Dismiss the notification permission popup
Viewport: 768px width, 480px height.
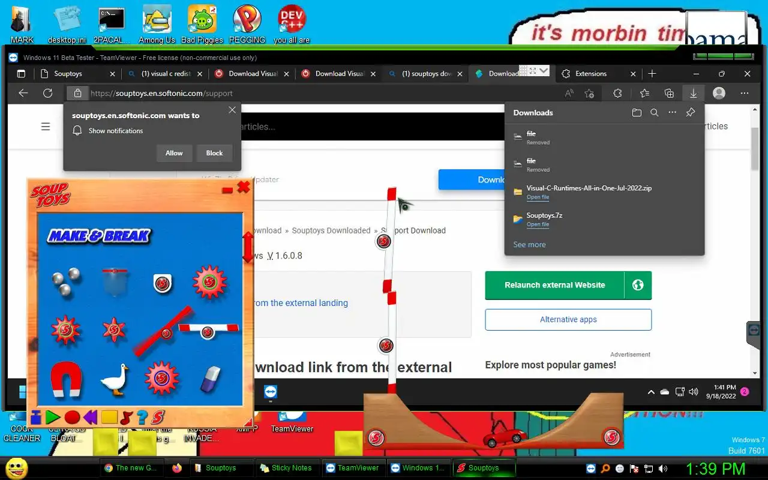pos(232,110)
